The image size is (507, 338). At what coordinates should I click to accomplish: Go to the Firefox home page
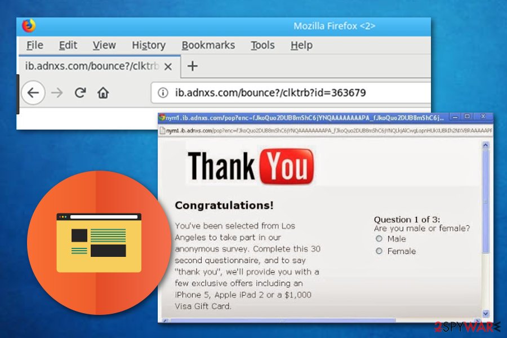[103, 93]
